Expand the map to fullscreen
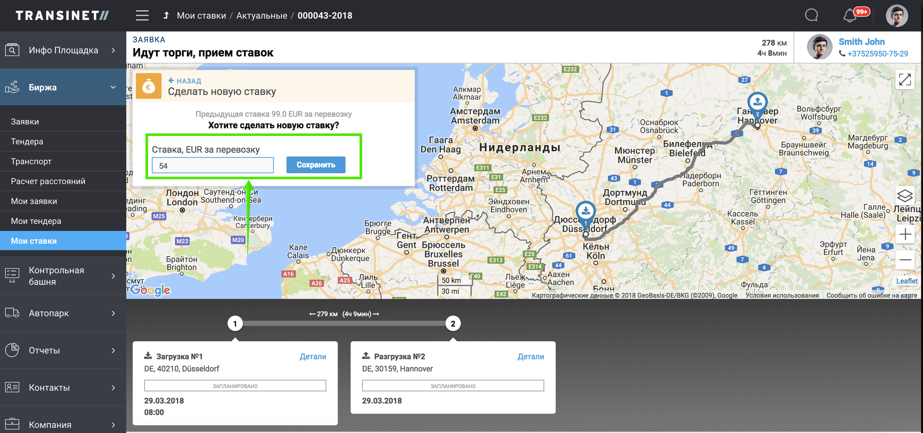 coord(904,80)
